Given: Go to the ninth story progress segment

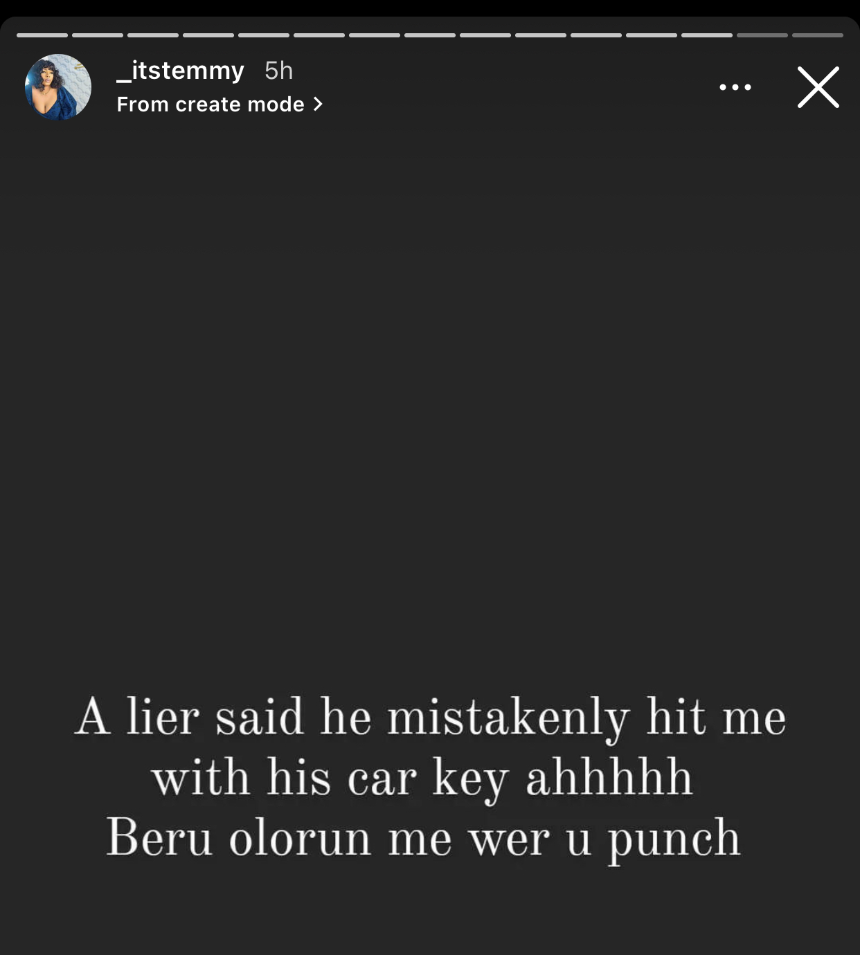Looking at the screenshot, I should click(x=485, y=35).
